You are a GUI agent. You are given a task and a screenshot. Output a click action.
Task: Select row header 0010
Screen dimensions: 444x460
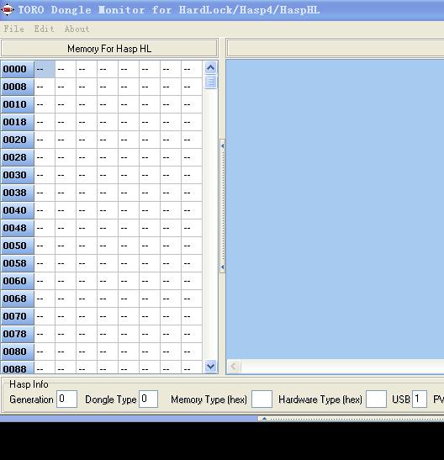[x=18, y=104]
